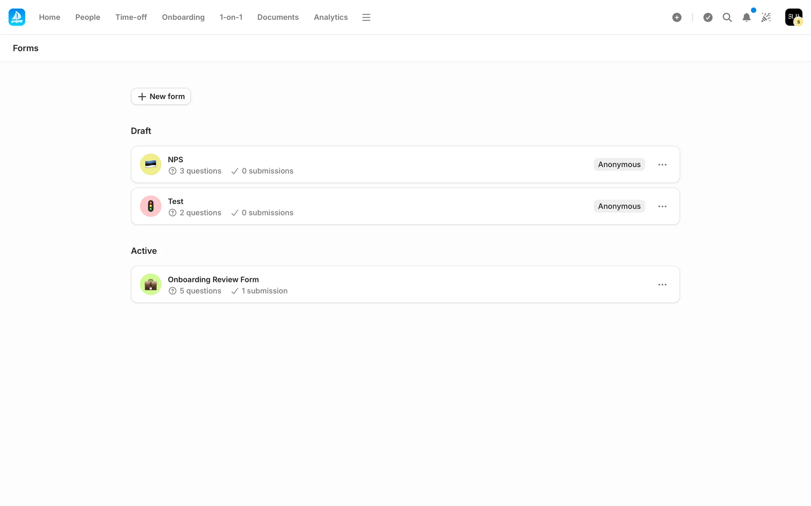
Task: Open the user profile avatar
Action: pos(793,17)
